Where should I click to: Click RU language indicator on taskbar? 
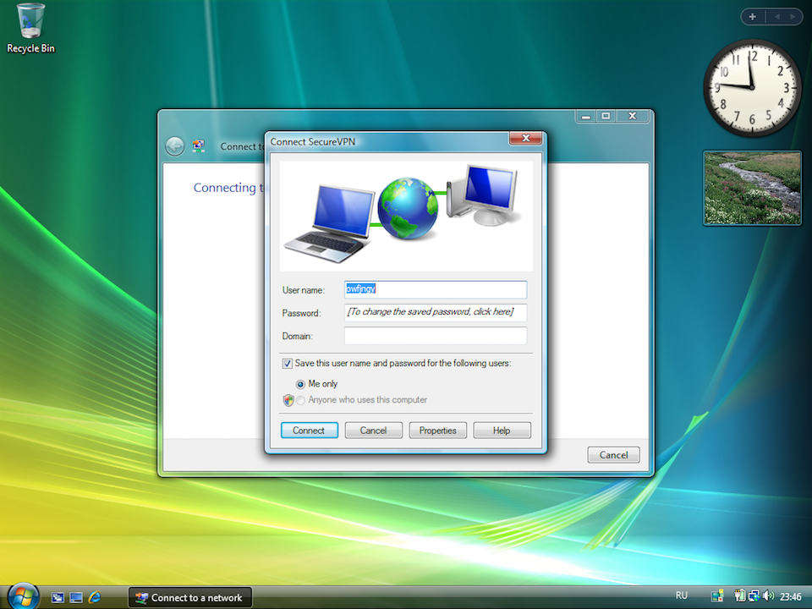pos(682,595)
